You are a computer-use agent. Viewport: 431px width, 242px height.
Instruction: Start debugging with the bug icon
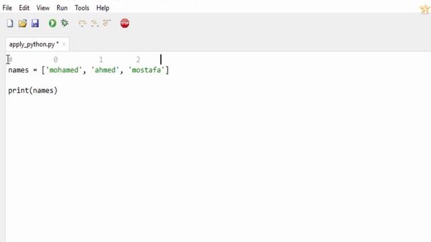(65, 23)
